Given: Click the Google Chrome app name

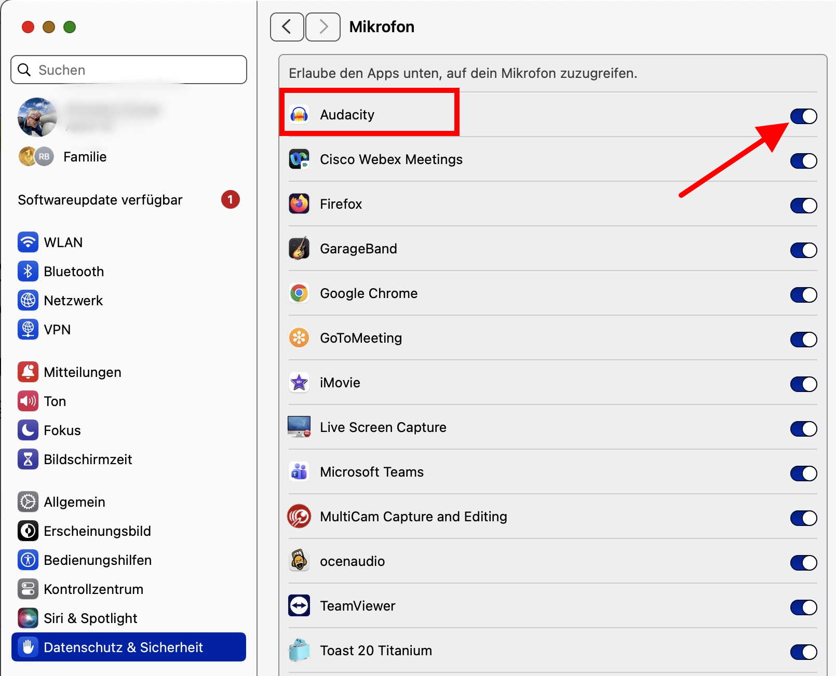Looking at the screenshot, I should [x=369, y=293].
